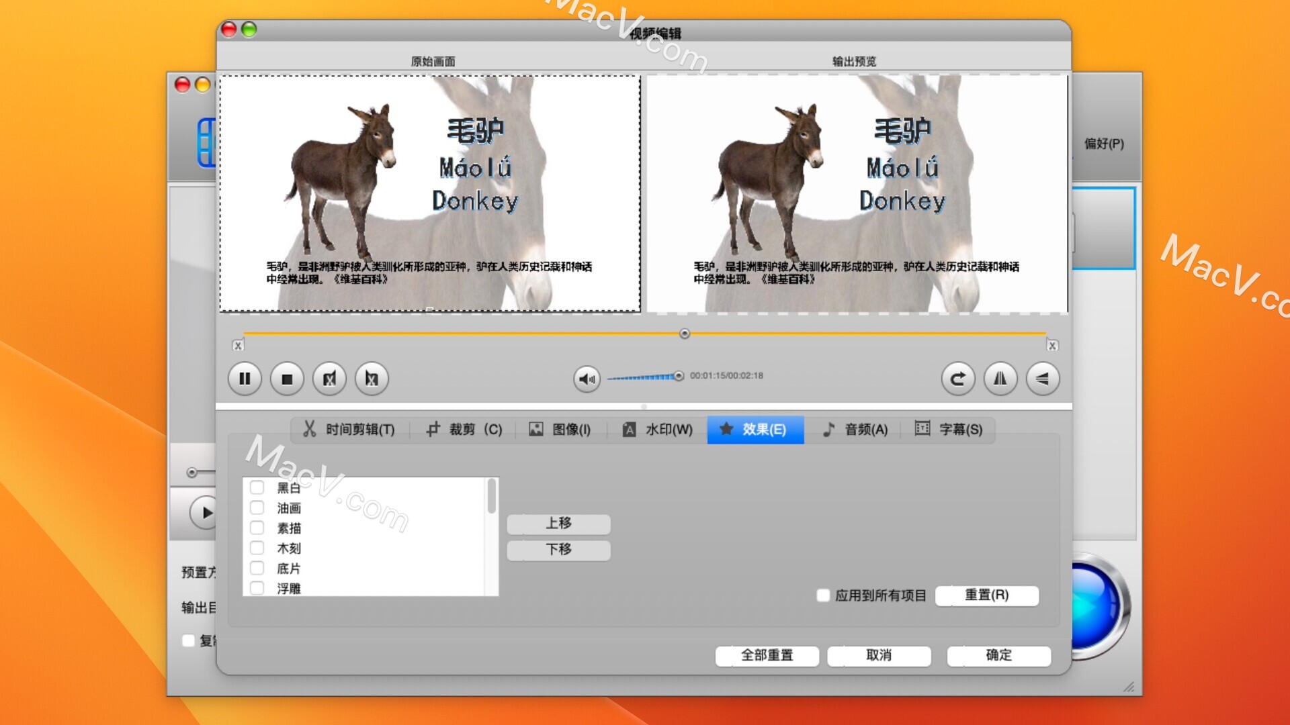Enable the 木刻 effect checkbox
The height and width of the screenshot is (725, 1290).
point(257,548)
